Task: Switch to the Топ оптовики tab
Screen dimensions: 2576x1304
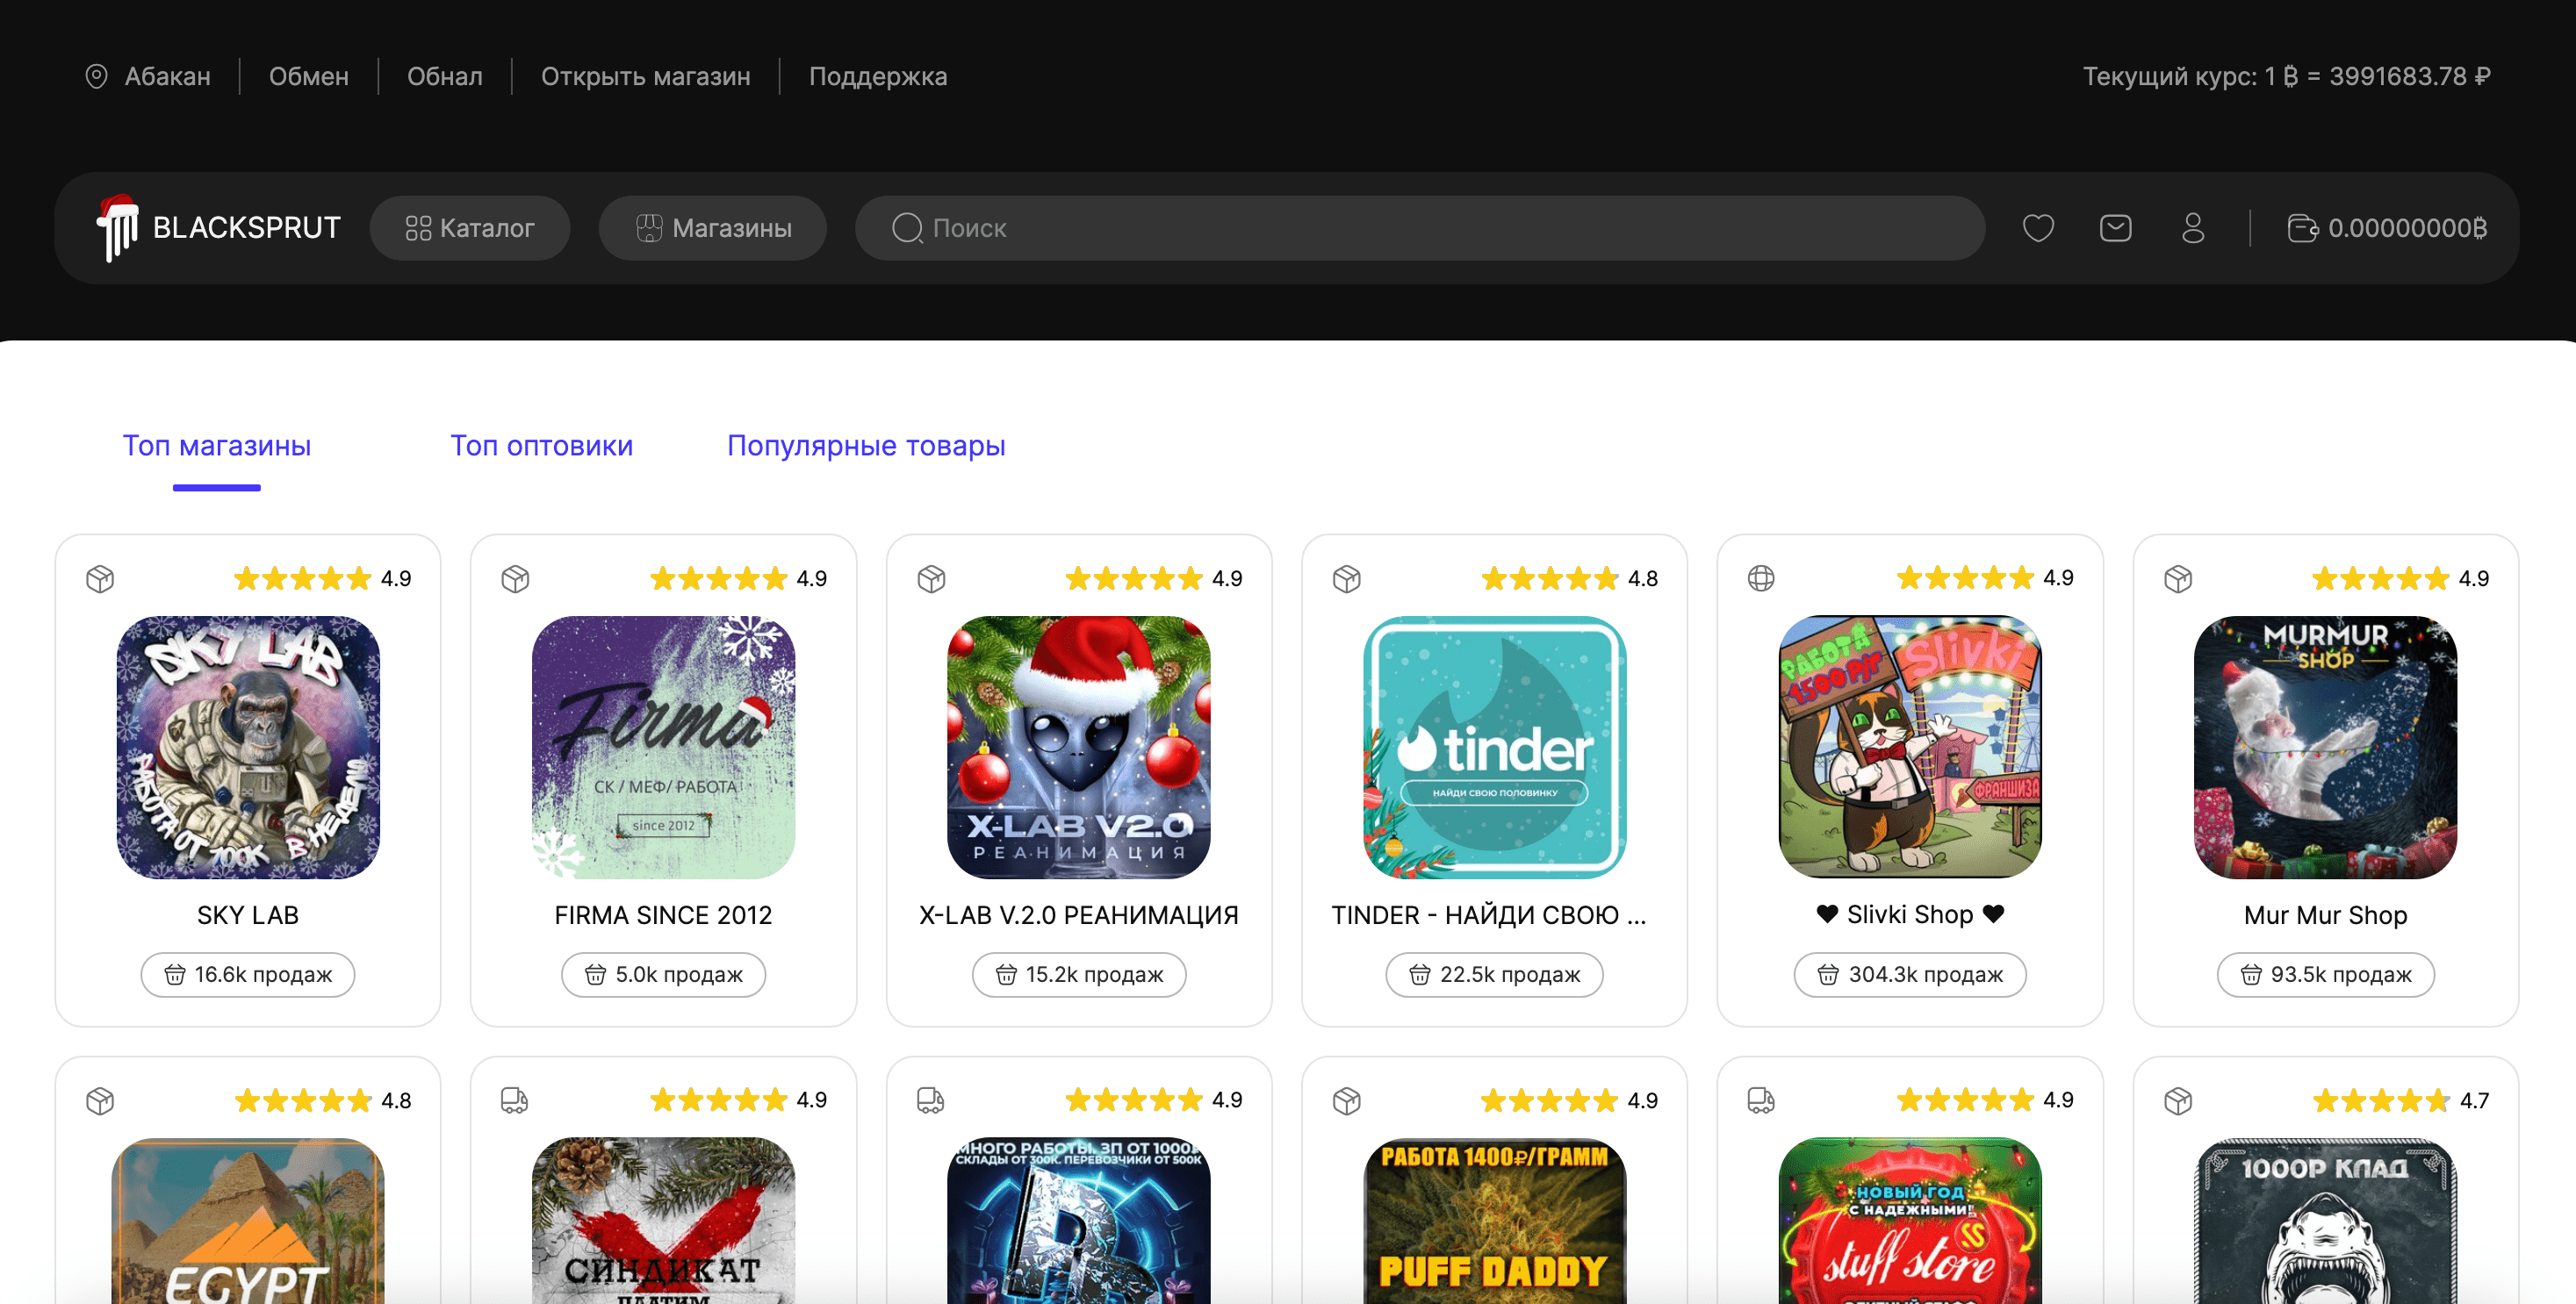Action: click(541, 446)
